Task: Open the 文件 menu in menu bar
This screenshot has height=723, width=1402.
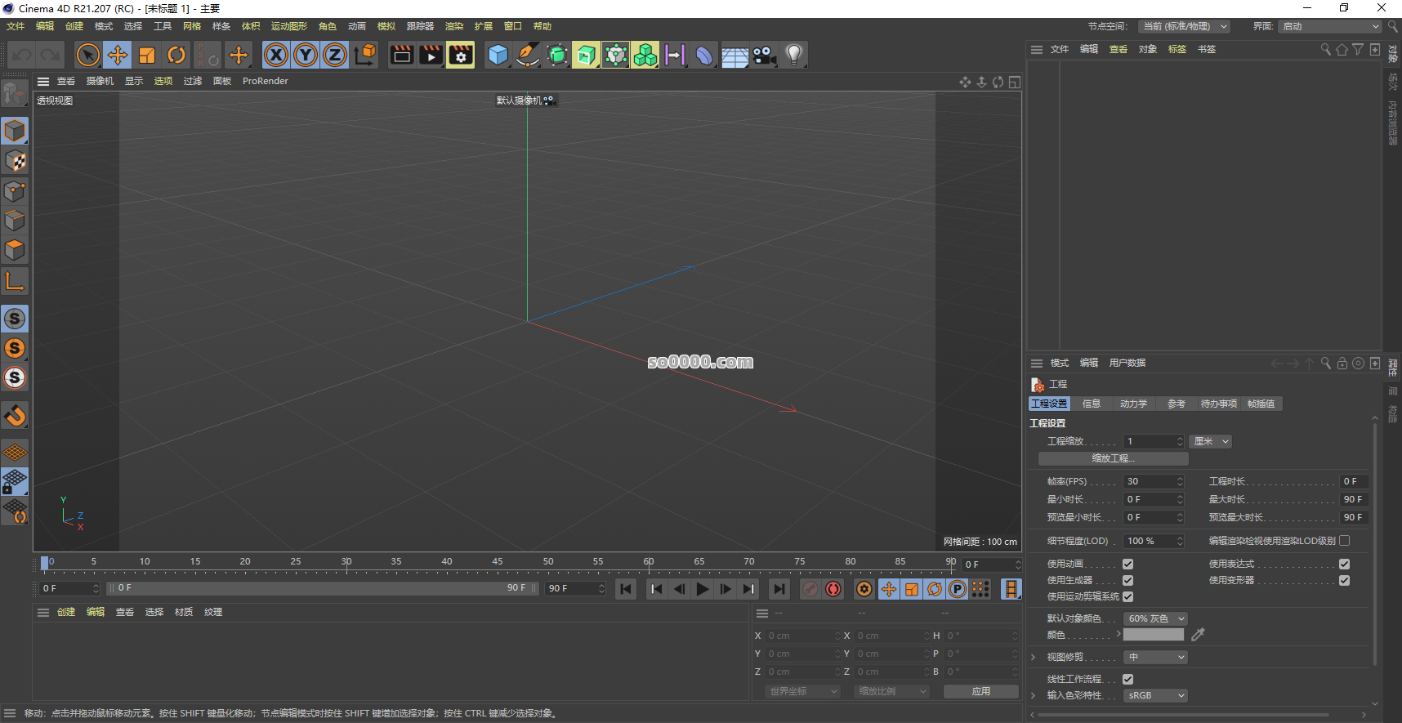Action: [16, 26]
